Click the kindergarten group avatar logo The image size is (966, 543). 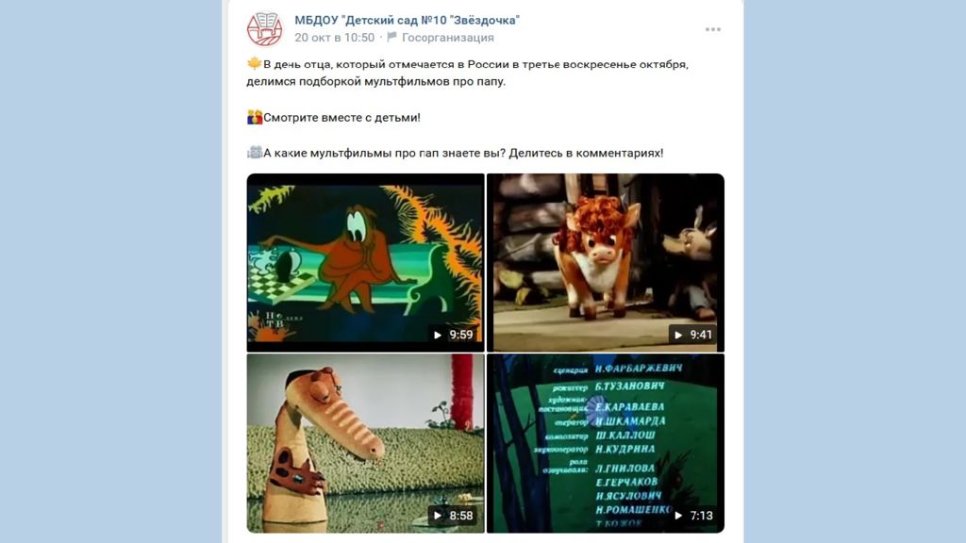tap(265, 29)
